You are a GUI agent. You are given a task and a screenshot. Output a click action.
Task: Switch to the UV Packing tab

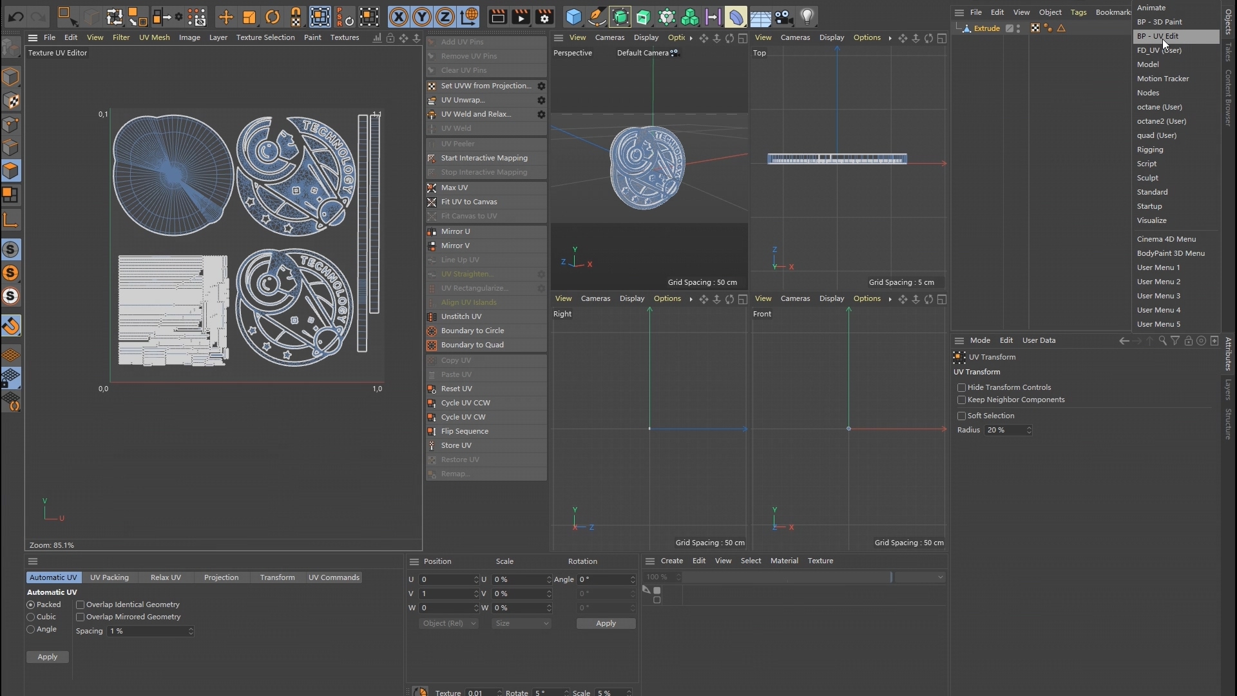pyautogui.click(x=109, y=577)
